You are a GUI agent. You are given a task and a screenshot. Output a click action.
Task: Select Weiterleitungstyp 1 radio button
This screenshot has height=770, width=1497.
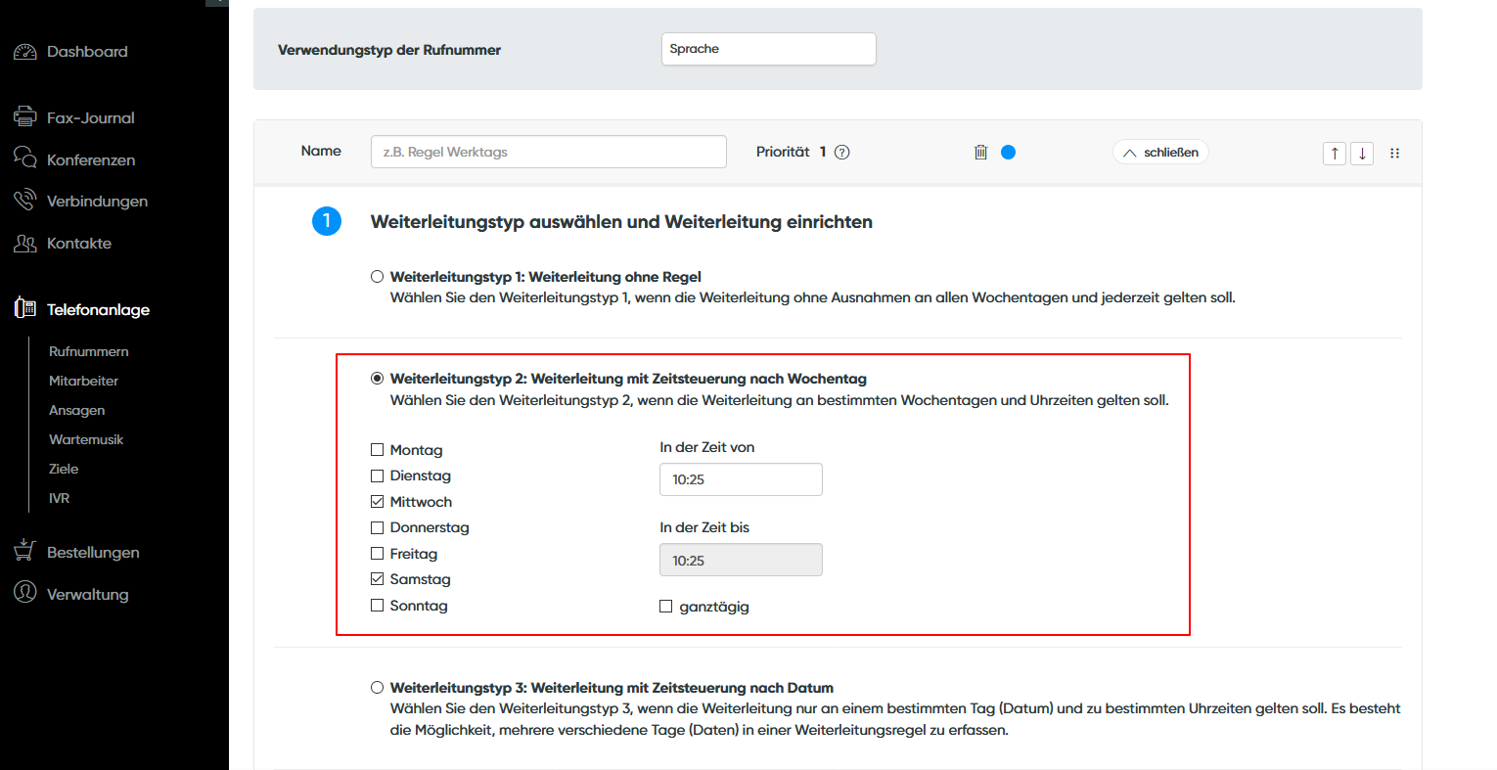point(378,277)
